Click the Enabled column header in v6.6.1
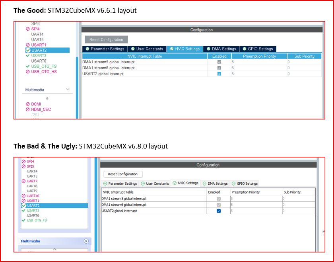The height and width of the screenshot is (262, 334). tap(219, 56)
